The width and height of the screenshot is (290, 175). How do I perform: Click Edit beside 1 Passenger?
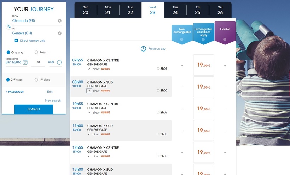(50, 92)
